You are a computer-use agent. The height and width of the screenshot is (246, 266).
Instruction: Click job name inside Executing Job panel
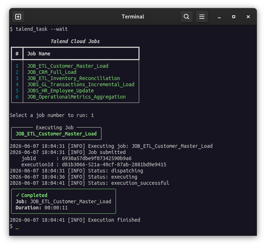click(x=56, y=134)
